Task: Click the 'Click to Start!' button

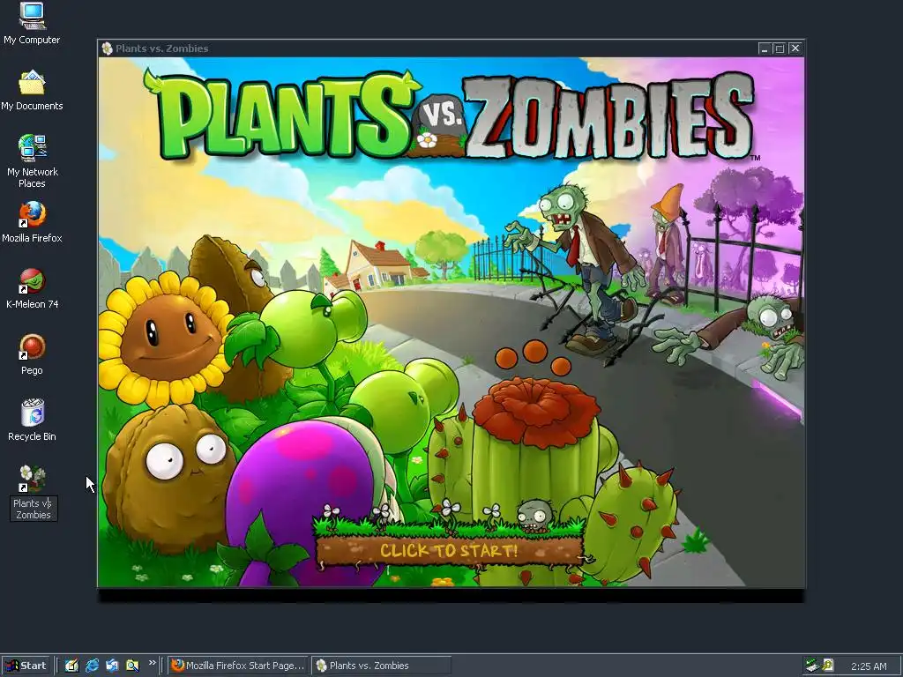Action: pyautogui.click(x=450, y=550)
